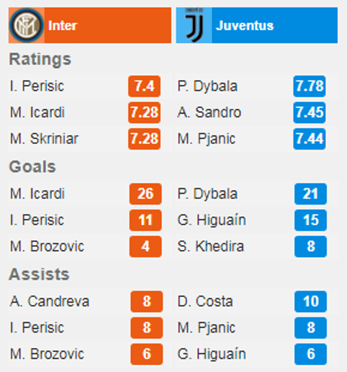
Task: Click the Juventus club crest logo
Action: pos(194,26)
